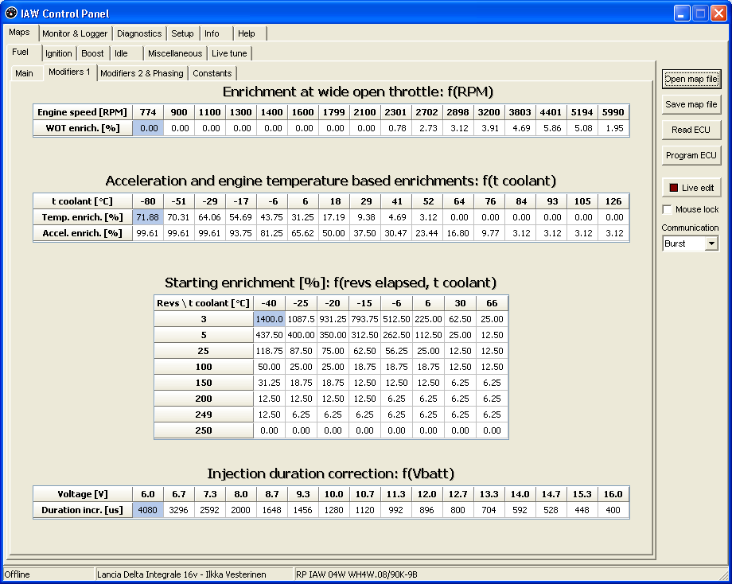The image size is (732, 584).
Task: Open the Communication Burst dropdown
Action: point(711,243)
